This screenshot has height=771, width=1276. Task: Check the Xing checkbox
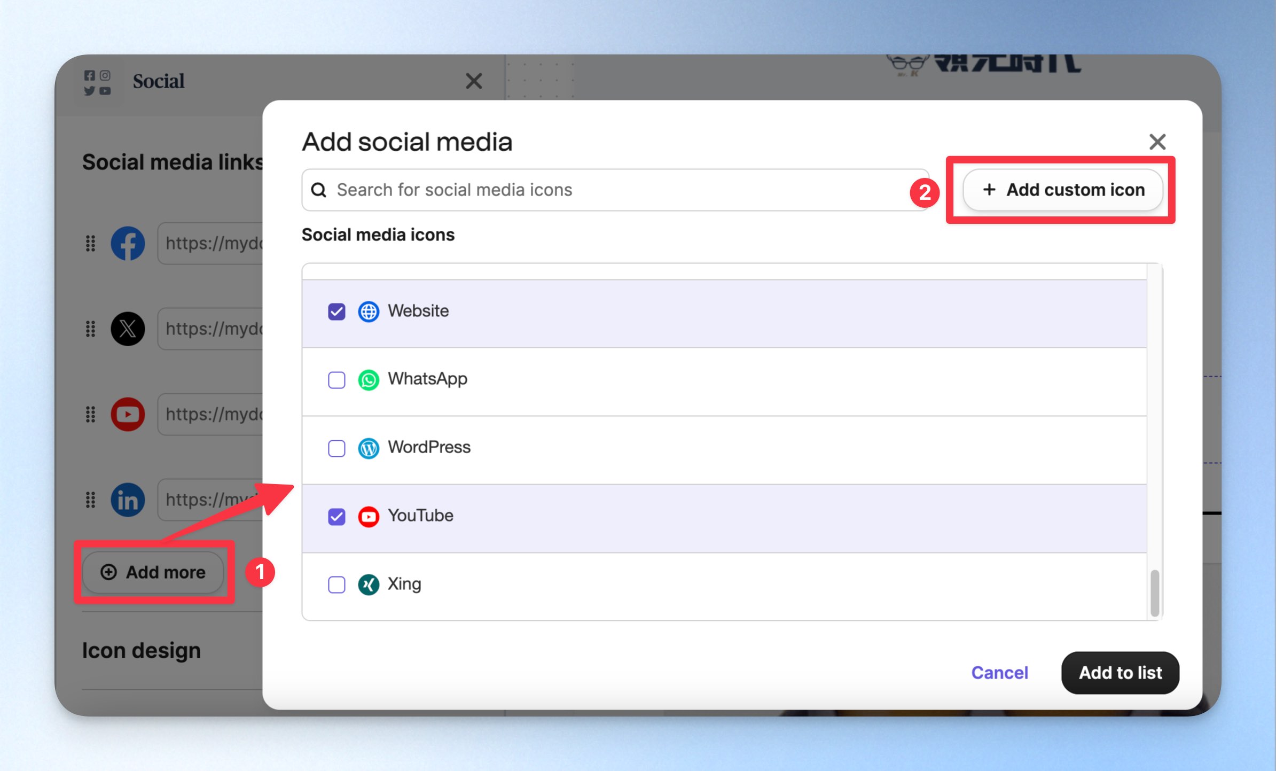336,585
